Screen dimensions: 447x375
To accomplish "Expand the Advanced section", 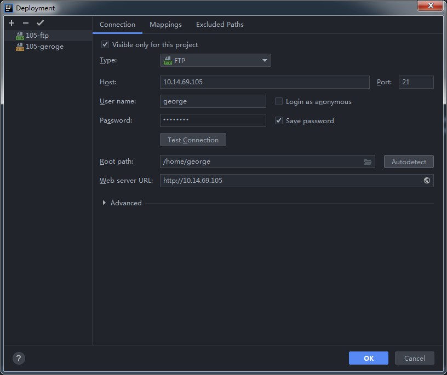I will 104,203.
